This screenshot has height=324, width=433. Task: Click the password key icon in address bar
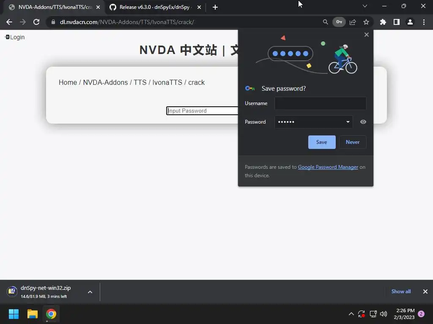[x=339, y=22]
